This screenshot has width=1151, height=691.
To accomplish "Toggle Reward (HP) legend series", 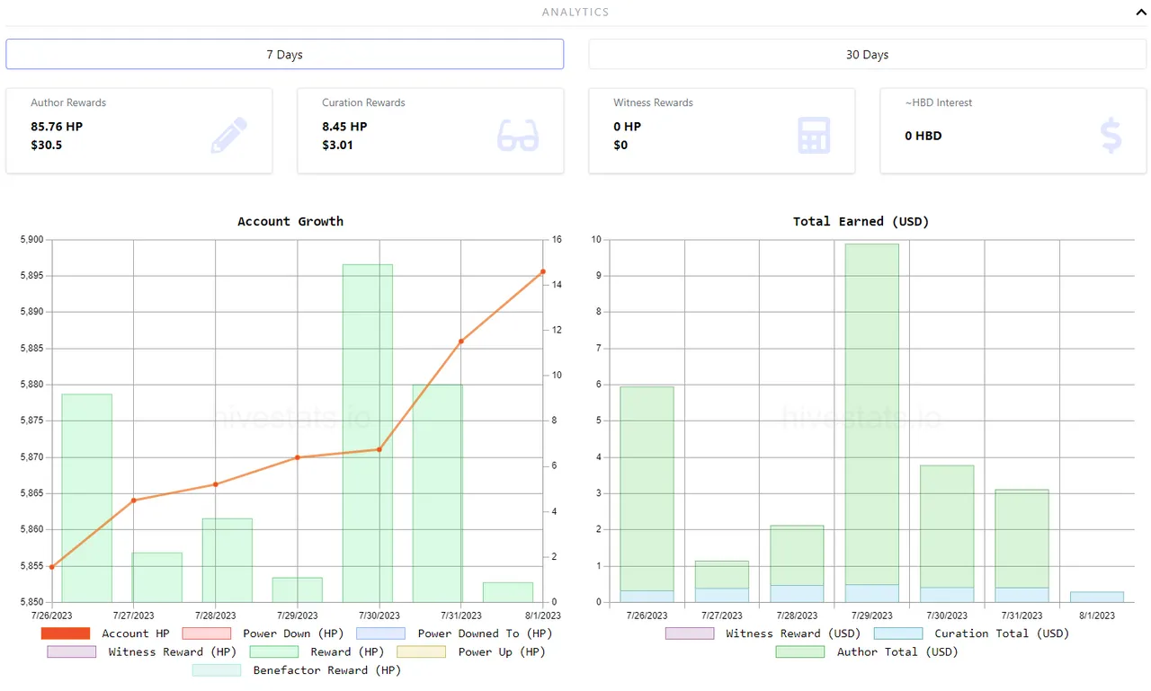I will coord(273,651).
